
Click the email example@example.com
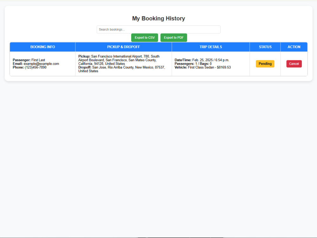tap(41, 64)
